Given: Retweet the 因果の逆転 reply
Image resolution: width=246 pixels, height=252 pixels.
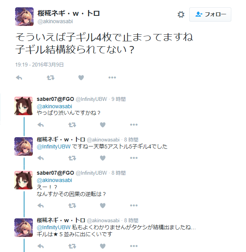Looking at the screenshot, I should [72, 206].
